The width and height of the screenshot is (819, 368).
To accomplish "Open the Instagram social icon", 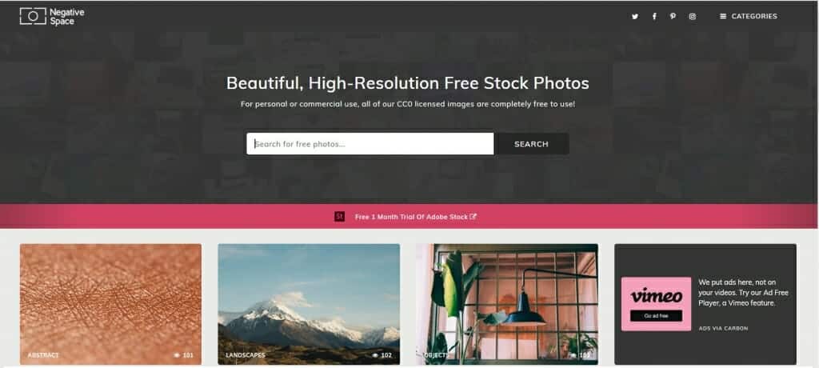I will click(692, 16).
